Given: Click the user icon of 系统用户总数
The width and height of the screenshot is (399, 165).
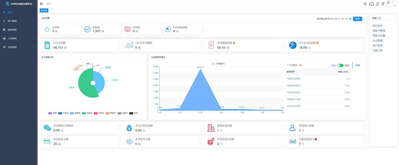Looking at the screenshot, I should pos(293,128).
